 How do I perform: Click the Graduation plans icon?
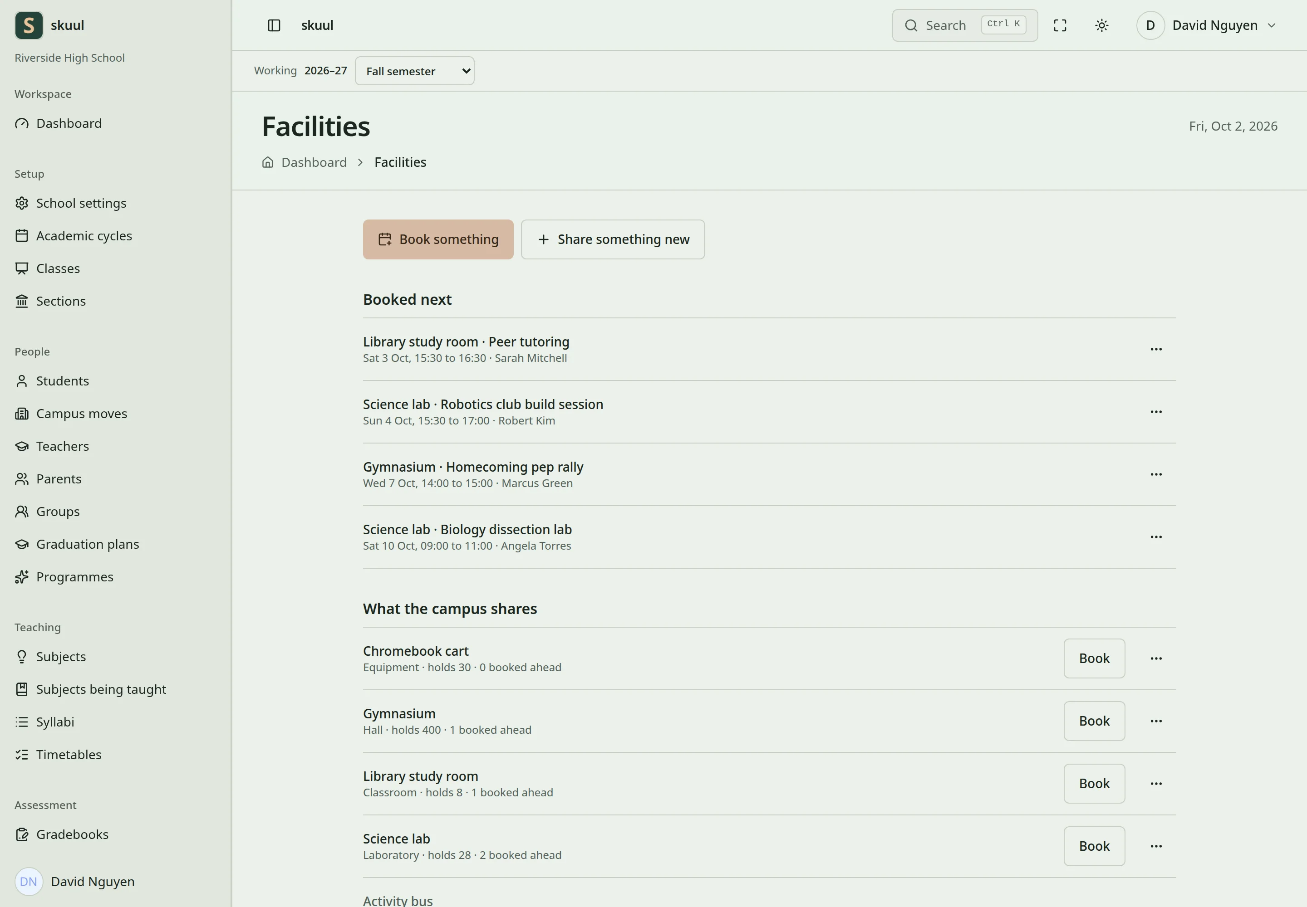[22, 545]
